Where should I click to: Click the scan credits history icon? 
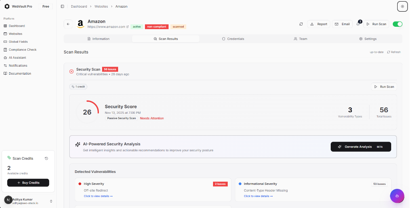[46, 158]
